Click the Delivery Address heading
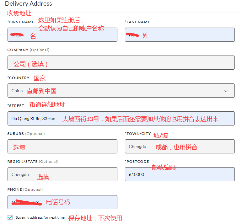Image resolution: width=242 pixels, height=224 pixels. (29, 4)
